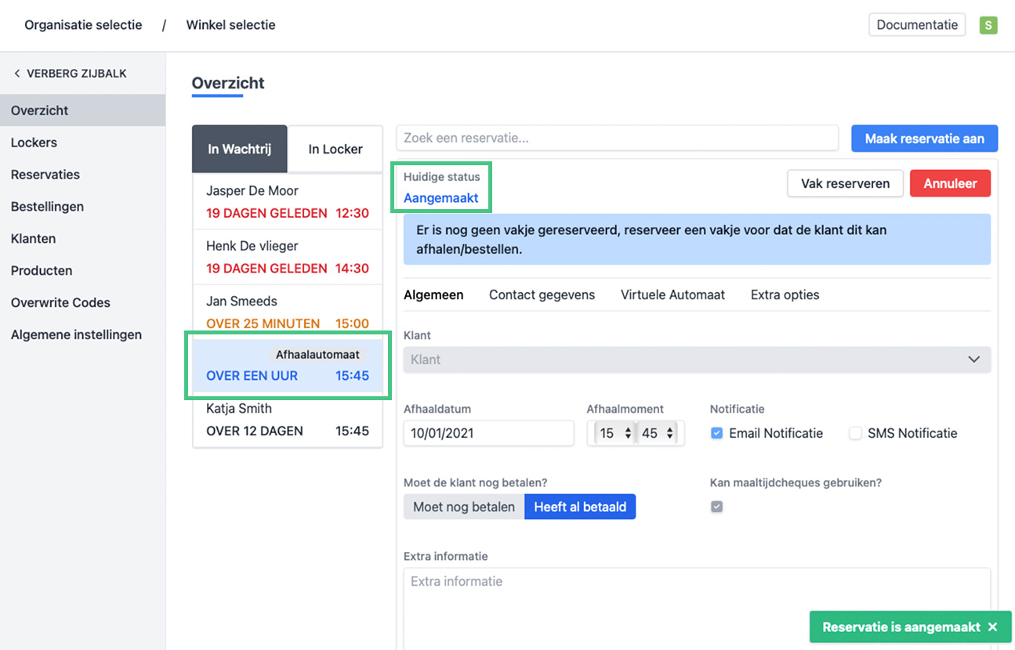Click the 'Vak reserveren' button
Viewport: 1015px width, 650px height.
coord(845,184)
